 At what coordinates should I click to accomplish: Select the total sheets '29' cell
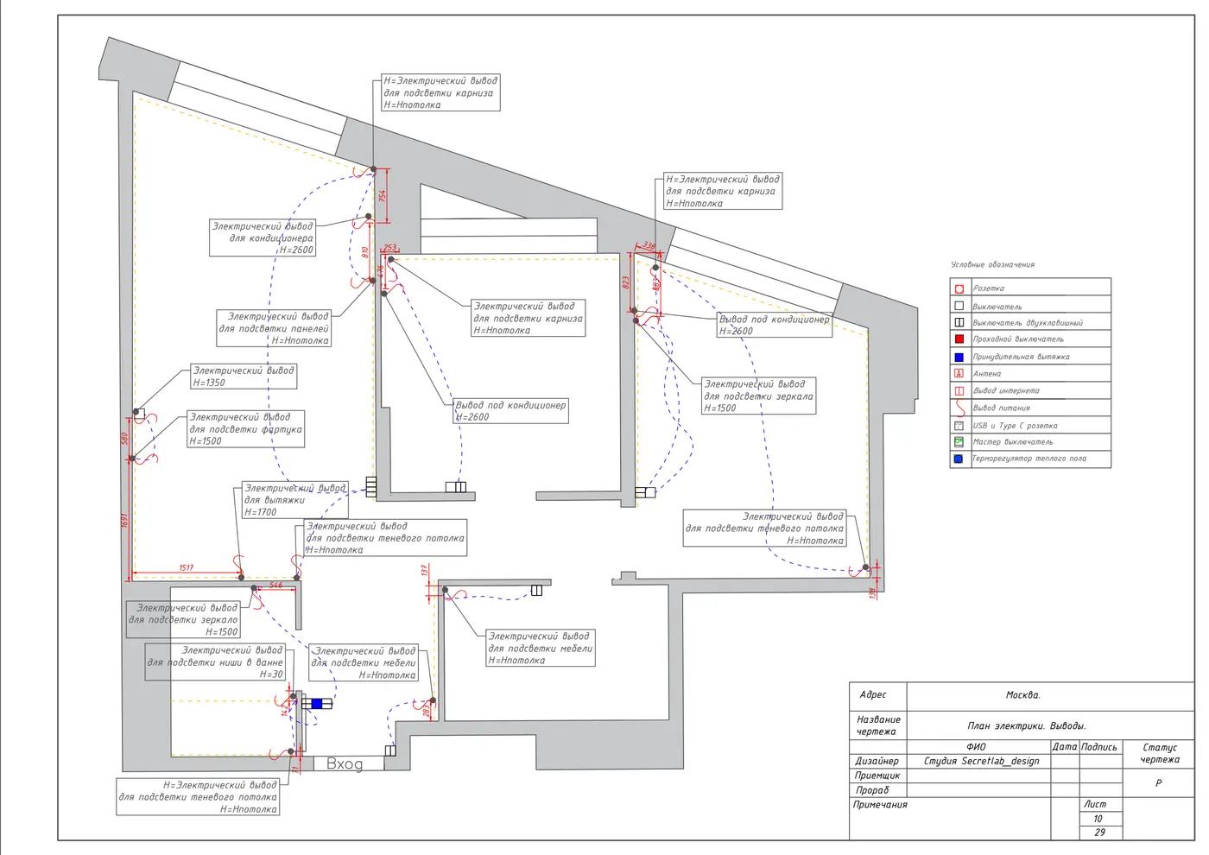[1099, 833]
